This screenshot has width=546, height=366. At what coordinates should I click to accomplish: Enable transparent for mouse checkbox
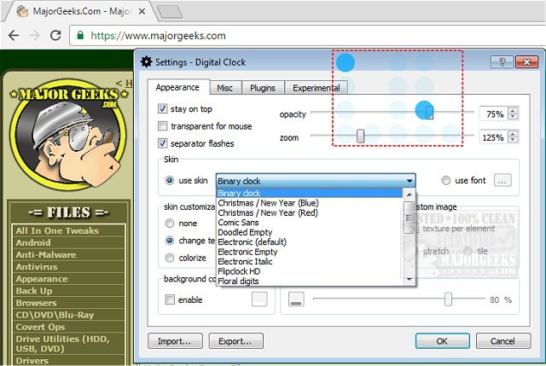click(x=162, y=125)
